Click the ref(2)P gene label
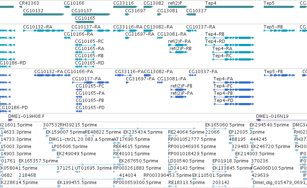The height and width of the screenshot is (188, 307). click(x=175, y=3)
